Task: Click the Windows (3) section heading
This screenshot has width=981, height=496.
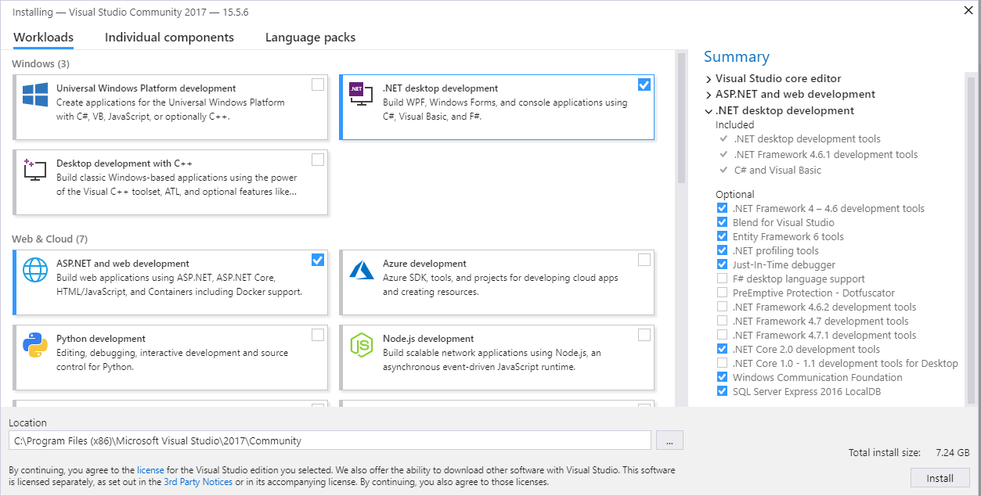Action: (x=41, y=63)
